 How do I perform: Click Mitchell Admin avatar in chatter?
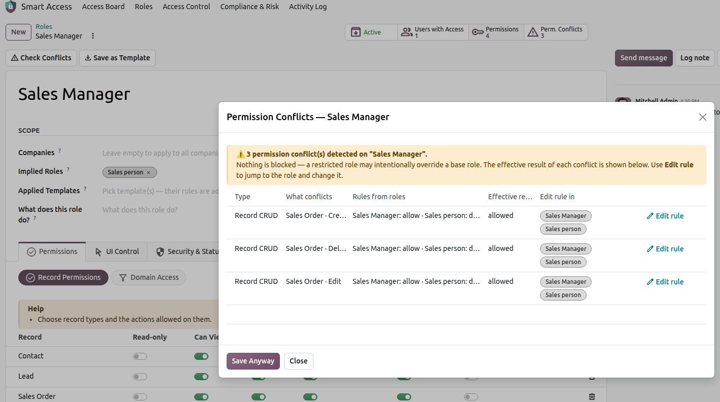[x=623, y=101]
